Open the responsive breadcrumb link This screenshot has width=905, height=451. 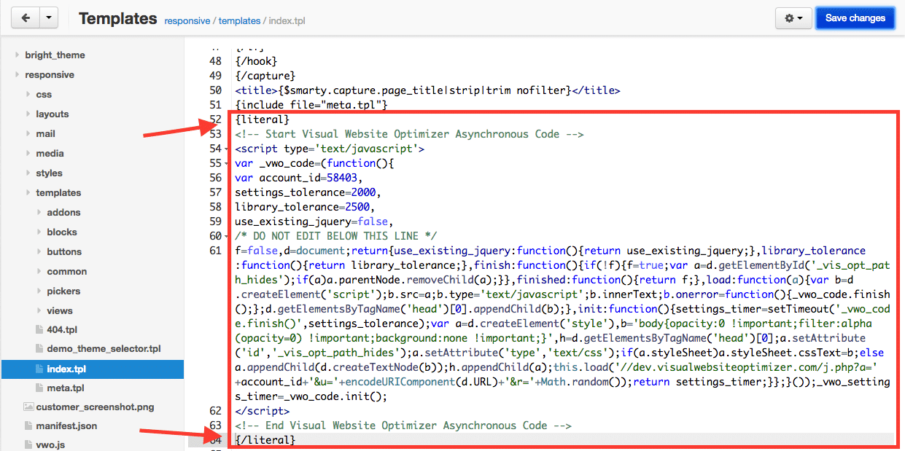point(187,20)
